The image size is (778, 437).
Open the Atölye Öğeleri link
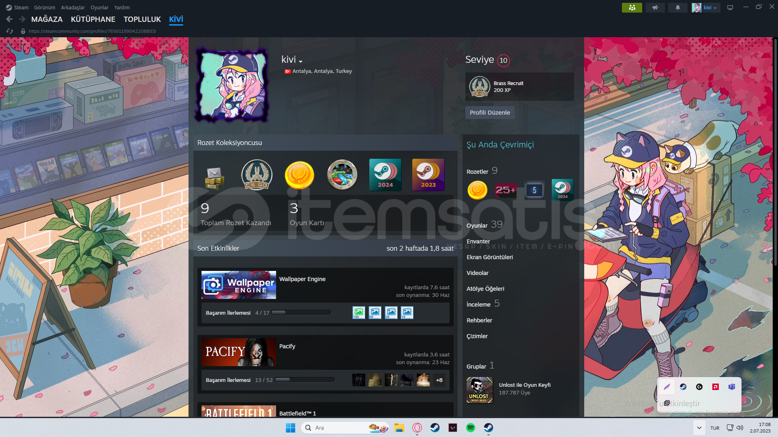pyautogui.click(x=485, y=289)
